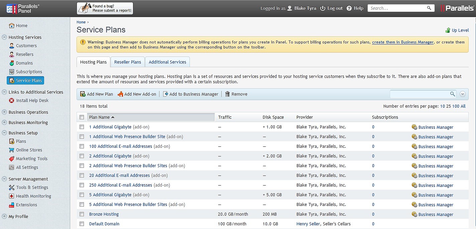Click subscriptions count for Default Domain
This screenshot has height=229, width=476.
(373, 224)
